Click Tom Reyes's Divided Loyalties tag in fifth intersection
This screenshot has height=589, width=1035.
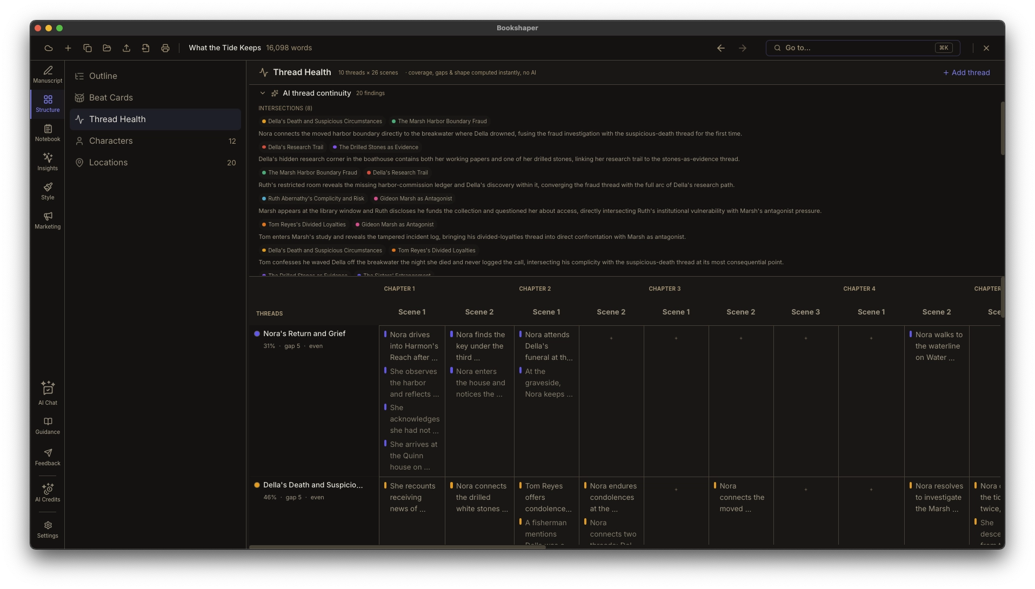[x=304, y=225]
